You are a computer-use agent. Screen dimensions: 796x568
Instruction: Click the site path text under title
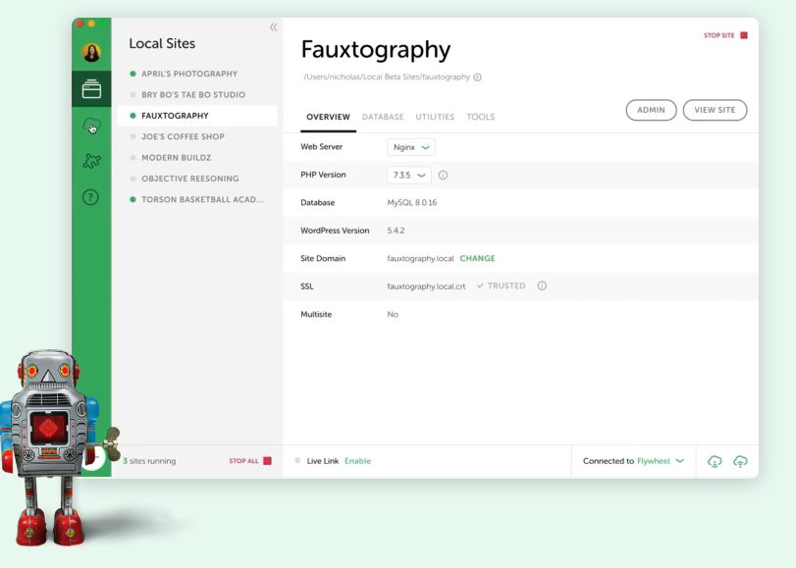click(387, 77)
